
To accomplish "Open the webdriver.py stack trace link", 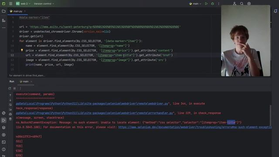I will pos(92,104).
